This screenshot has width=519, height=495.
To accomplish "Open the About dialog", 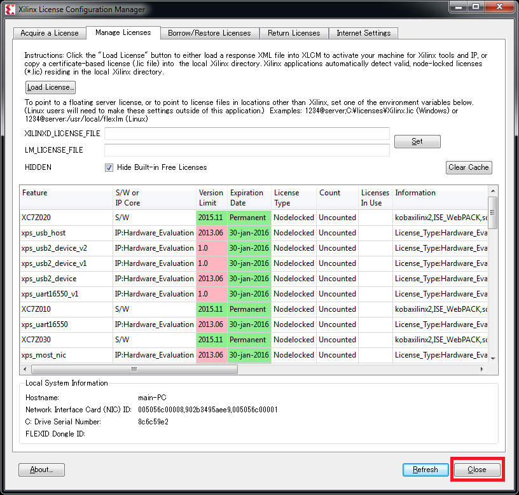I will point(41,470).
